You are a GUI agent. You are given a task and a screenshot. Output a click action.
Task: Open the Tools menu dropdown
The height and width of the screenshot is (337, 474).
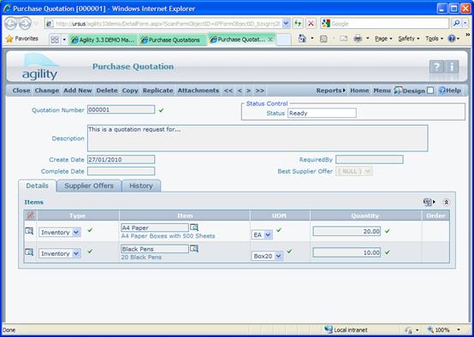[434, 38]
